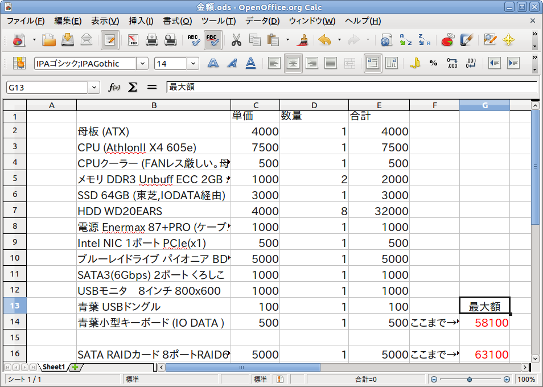543x387 pixels.
Task: Click the Function Wizard f(x) icon
Action: 114,87
